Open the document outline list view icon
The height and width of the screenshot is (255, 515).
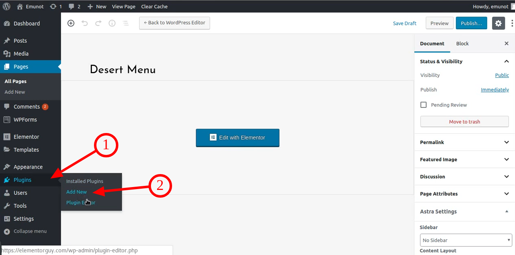pos(126,23)
